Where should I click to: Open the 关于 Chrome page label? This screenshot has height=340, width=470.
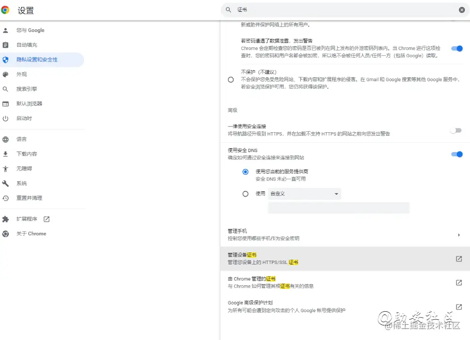click(x=31, y=234)
